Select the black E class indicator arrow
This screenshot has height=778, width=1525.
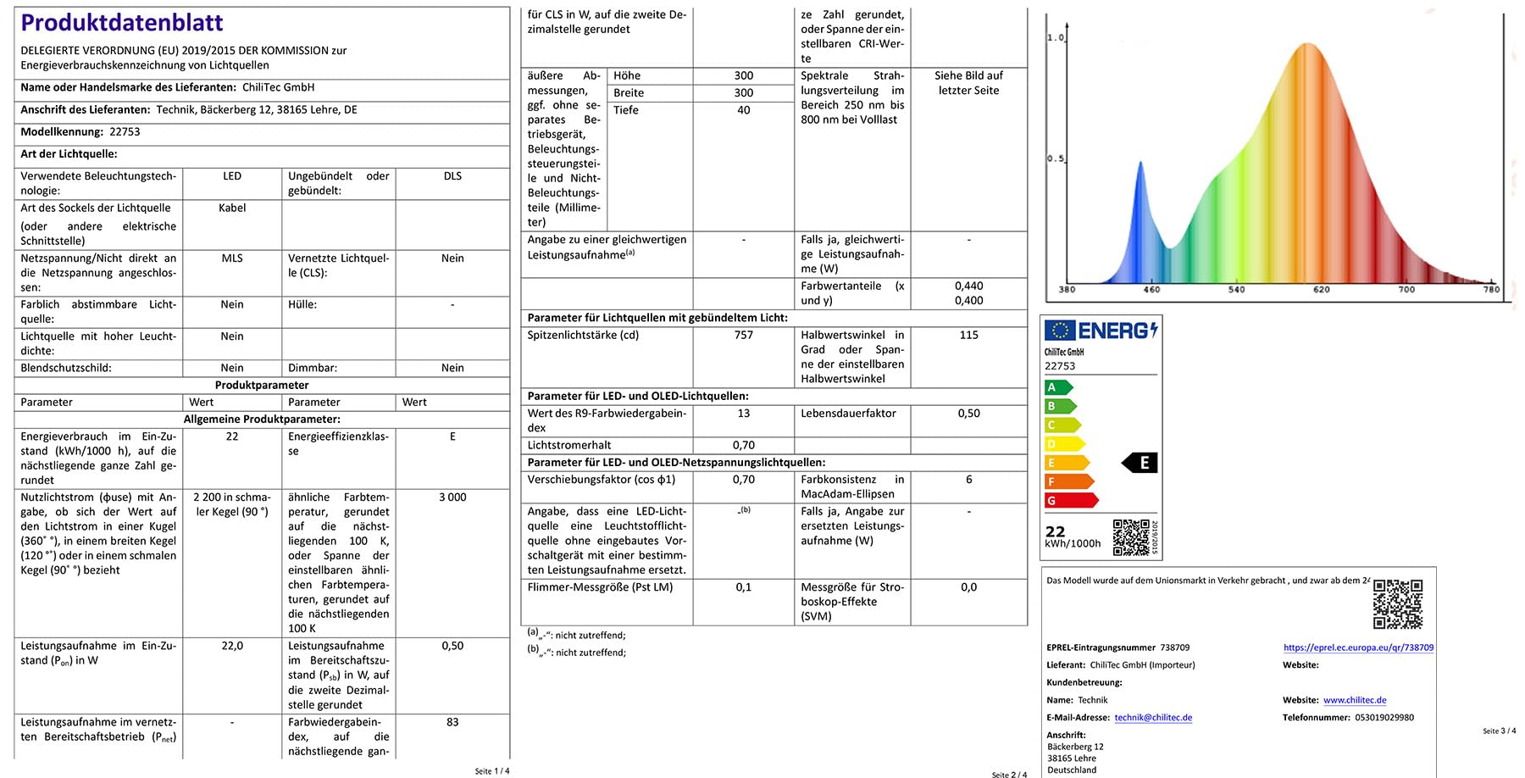1140,463
